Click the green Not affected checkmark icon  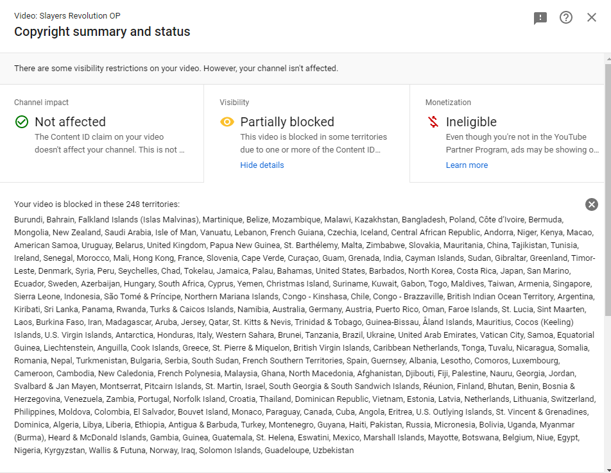coord(22,122)
